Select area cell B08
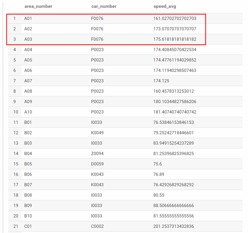Image resolution: width=248 pixels, height=233 pixels. pos(28,195)
